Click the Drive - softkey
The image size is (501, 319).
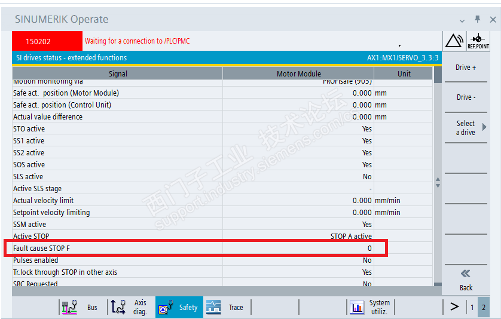(466, 97)
